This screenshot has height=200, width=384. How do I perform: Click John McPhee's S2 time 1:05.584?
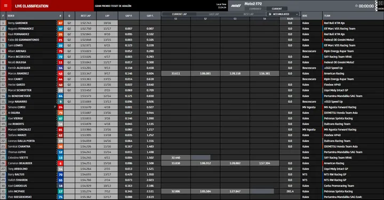(x=205, y=191)
